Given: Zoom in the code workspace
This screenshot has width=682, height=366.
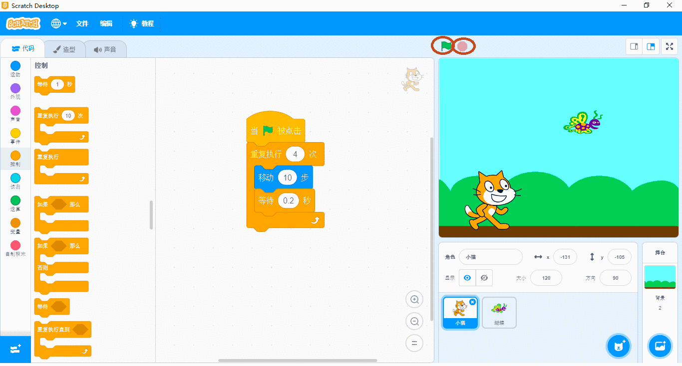Looking at the screenshot, I should click(x=414, y=299).
